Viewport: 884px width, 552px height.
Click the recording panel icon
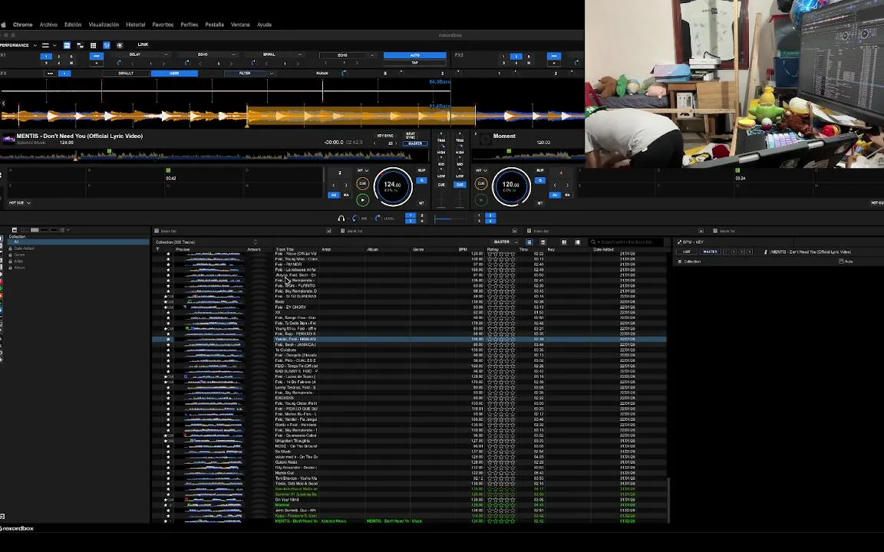pyautogui.click(x=120, y=45)
